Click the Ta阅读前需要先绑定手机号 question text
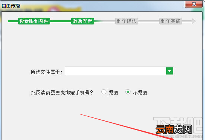Image resolution: width=206 pixels, height=140 pixels. tap(62, 93)
